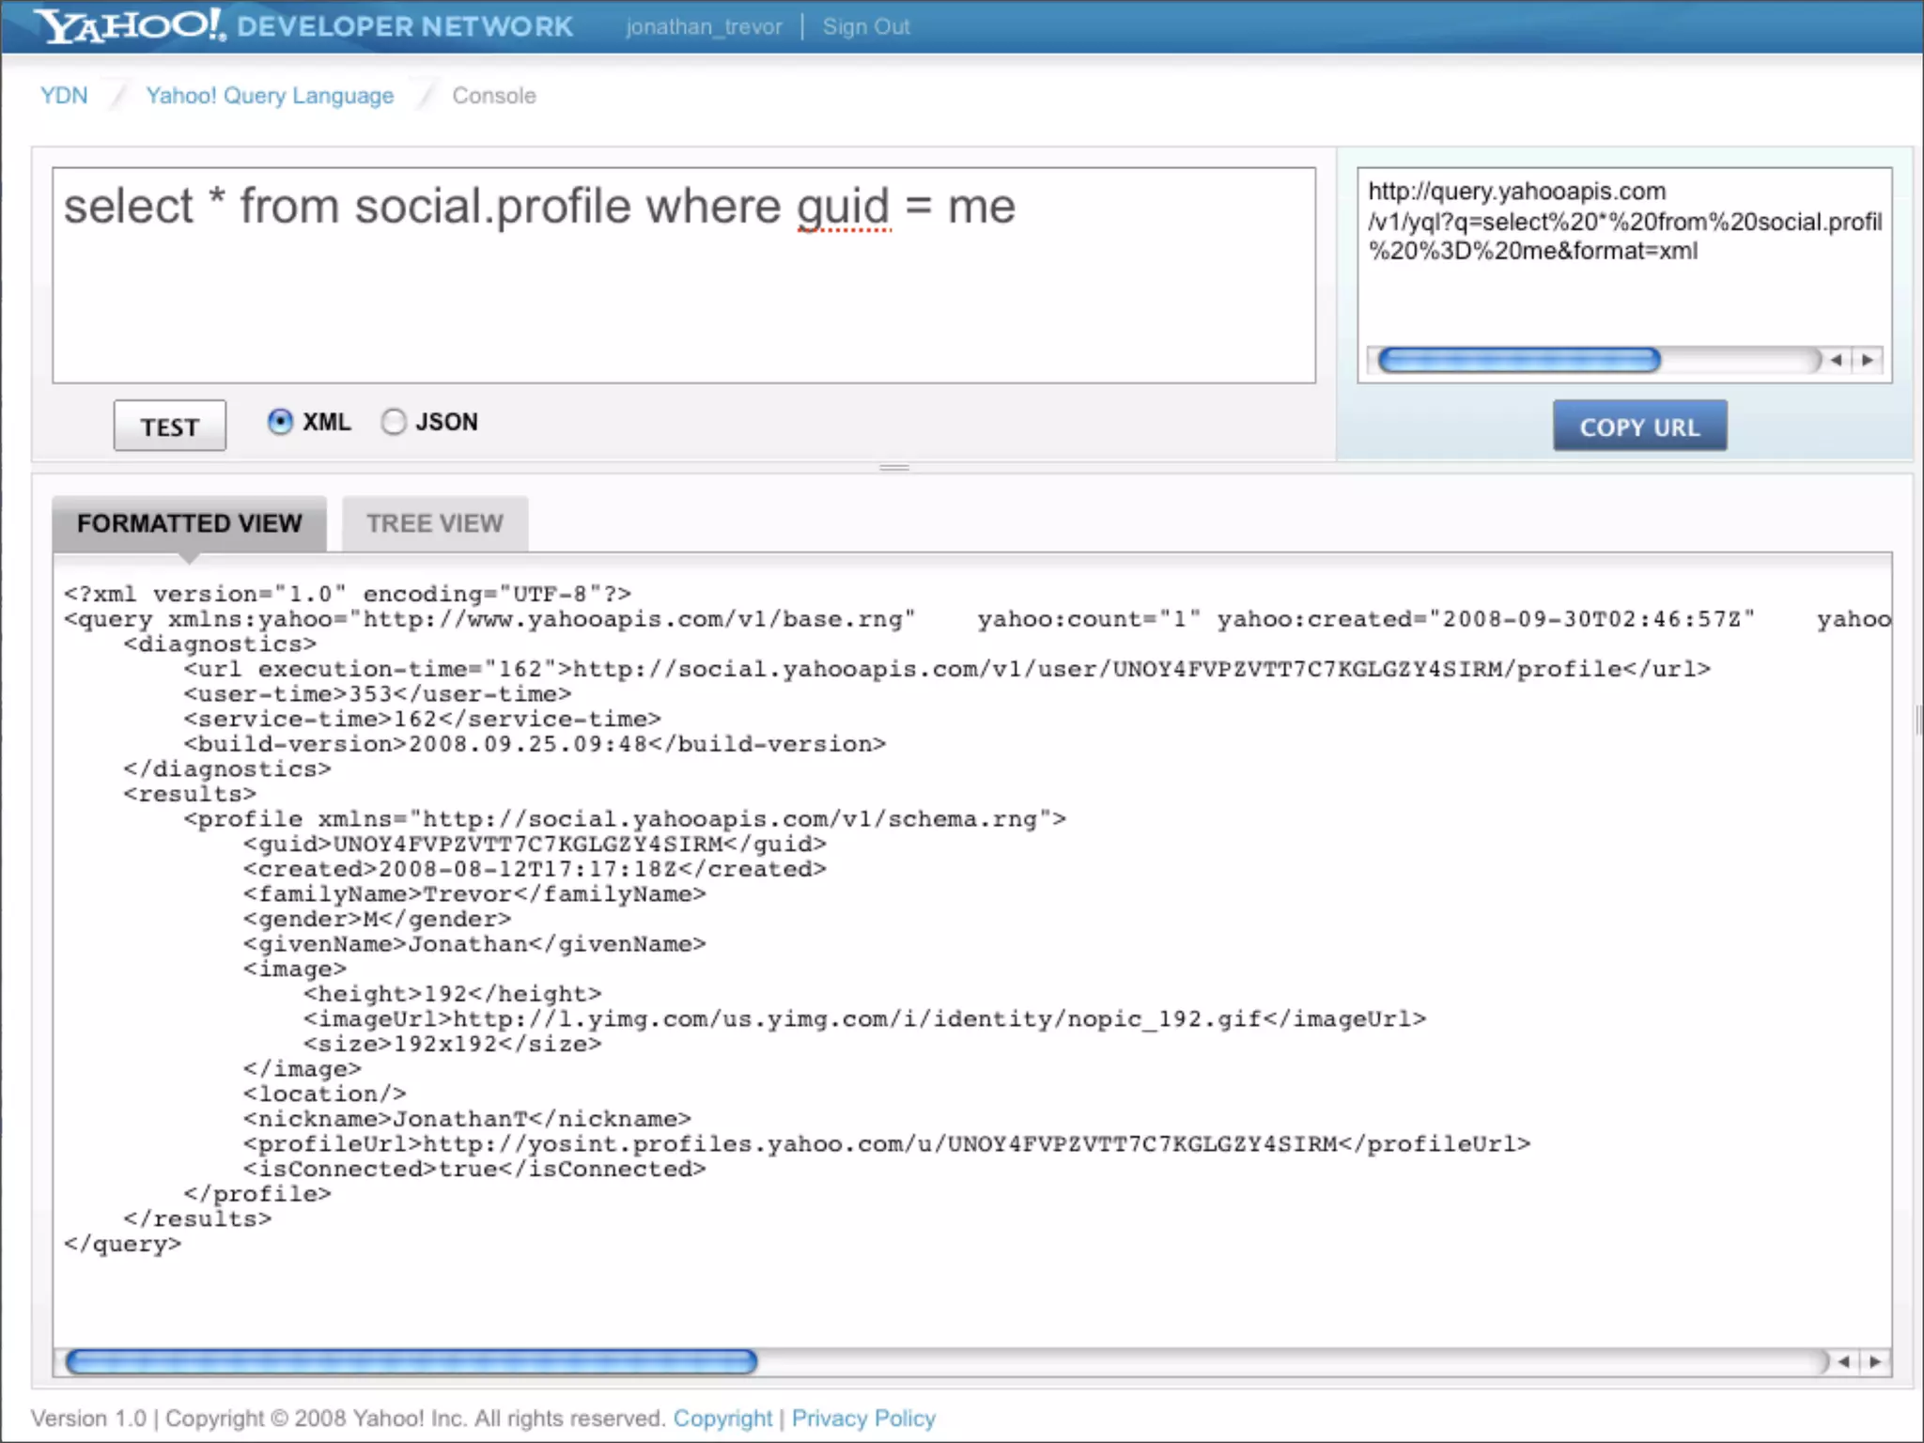The width and height of the screenshot is (1924, 1443).
Task: Click the imageUrl nopic_192.gif line
Action: point(864,1019)
